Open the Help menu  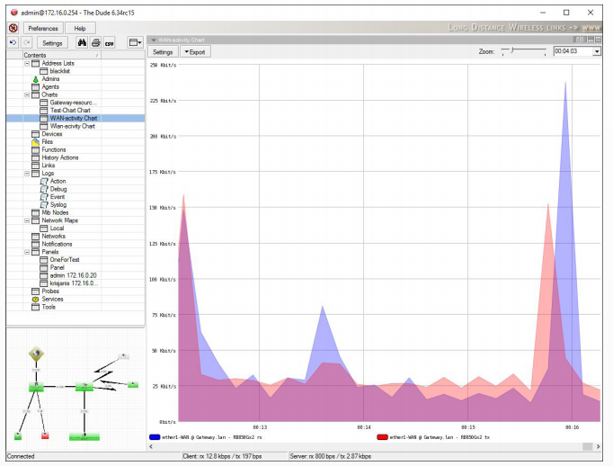[80, 28]
